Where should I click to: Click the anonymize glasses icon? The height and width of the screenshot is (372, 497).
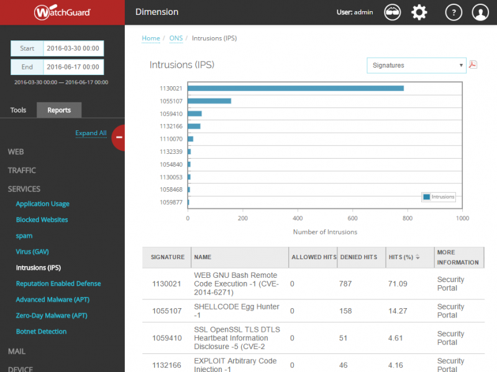point(392,12)
